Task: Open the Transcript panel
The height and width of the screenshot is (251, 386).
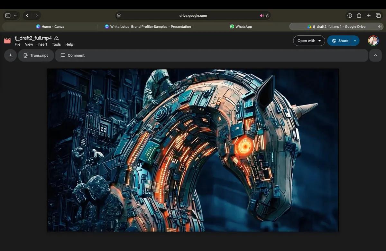Action: [x=36, y=55]
